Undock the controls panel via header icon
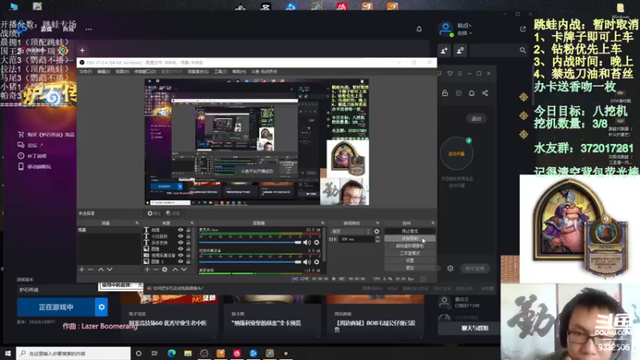This screenshot has width=640, height=360. point(433,223)
